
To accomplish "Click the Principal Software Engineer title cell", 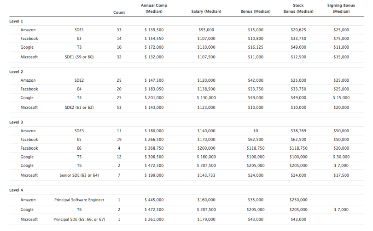I will [x=79, y=200].
